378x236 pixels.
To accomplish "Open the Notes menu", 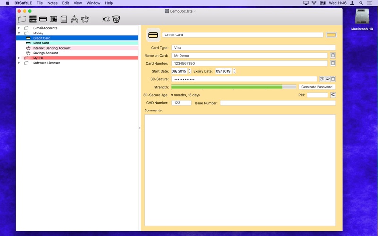I will point(52,3).
